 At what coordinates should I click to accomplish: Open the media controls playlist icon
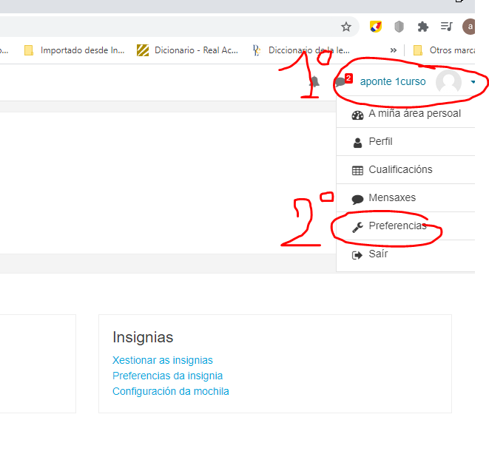(x=446, y=27)
